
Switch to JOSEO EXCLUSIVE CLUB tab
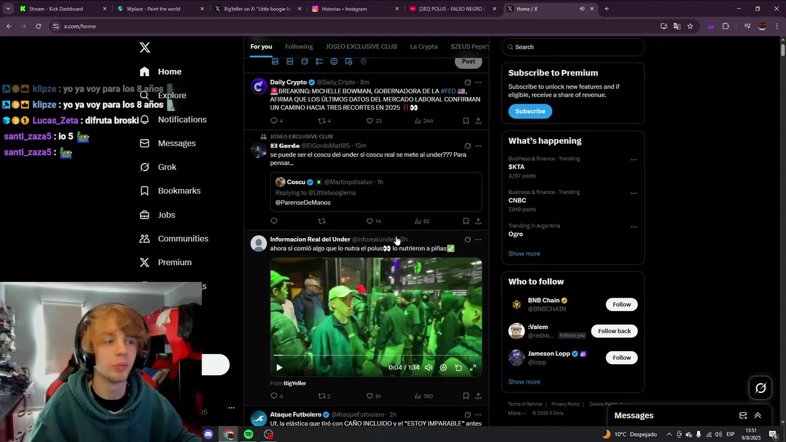[361, 47]
